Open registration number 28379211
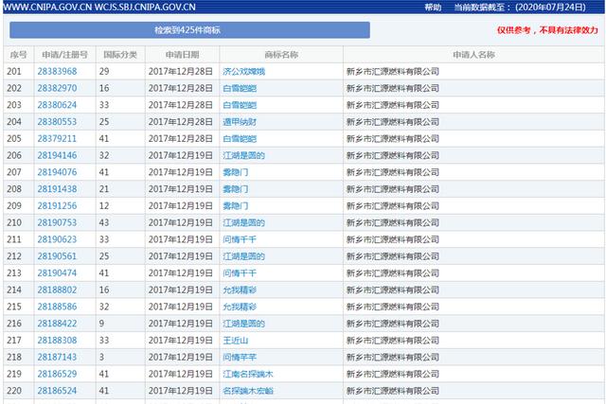Viewport: 606px width, 404px height. (x=57, y=139)
